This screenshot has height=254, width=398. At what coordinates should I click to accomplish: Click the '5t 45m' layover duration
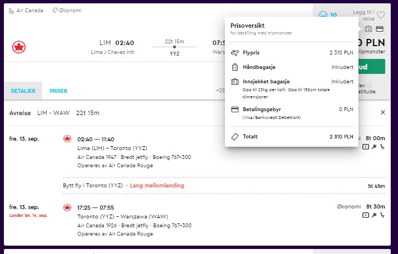(x=376, y=186)
